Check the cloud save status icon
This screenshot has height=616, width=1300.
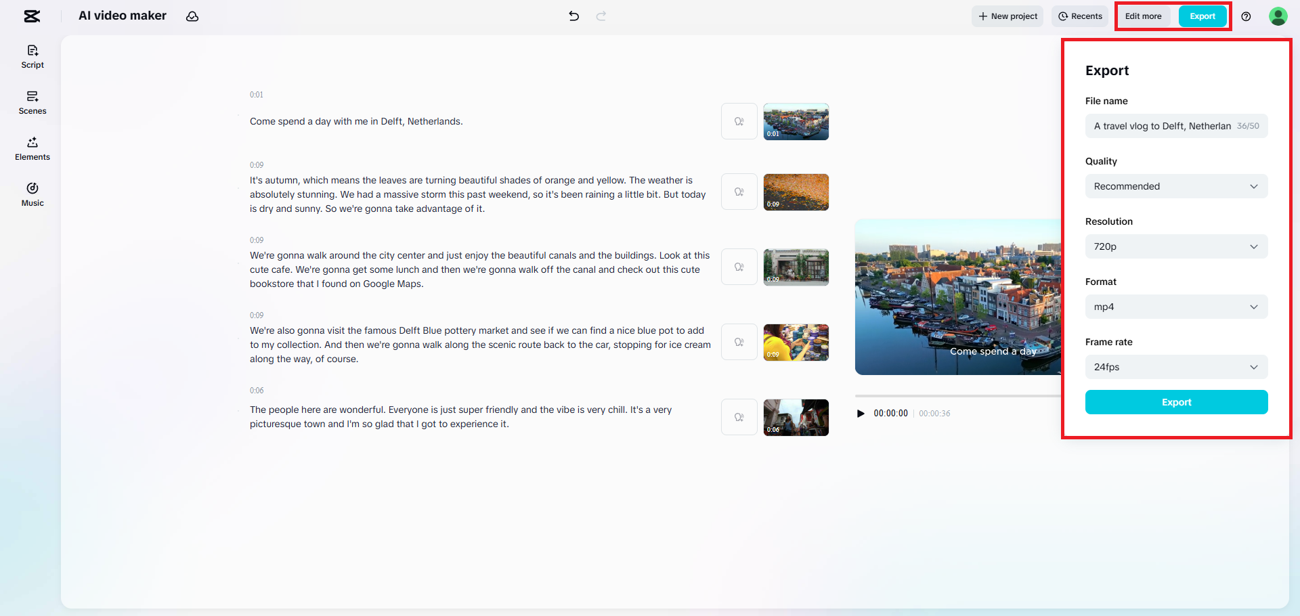[192, 16]
